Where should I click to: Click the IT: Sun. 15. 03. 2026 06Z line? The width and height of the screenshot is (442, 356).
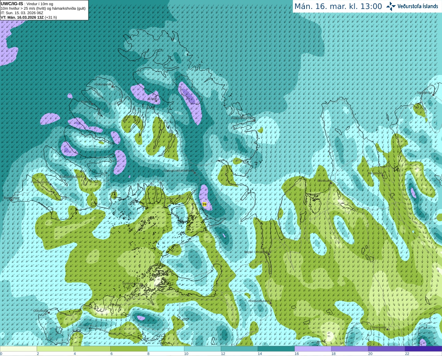[x=22, y=13]
